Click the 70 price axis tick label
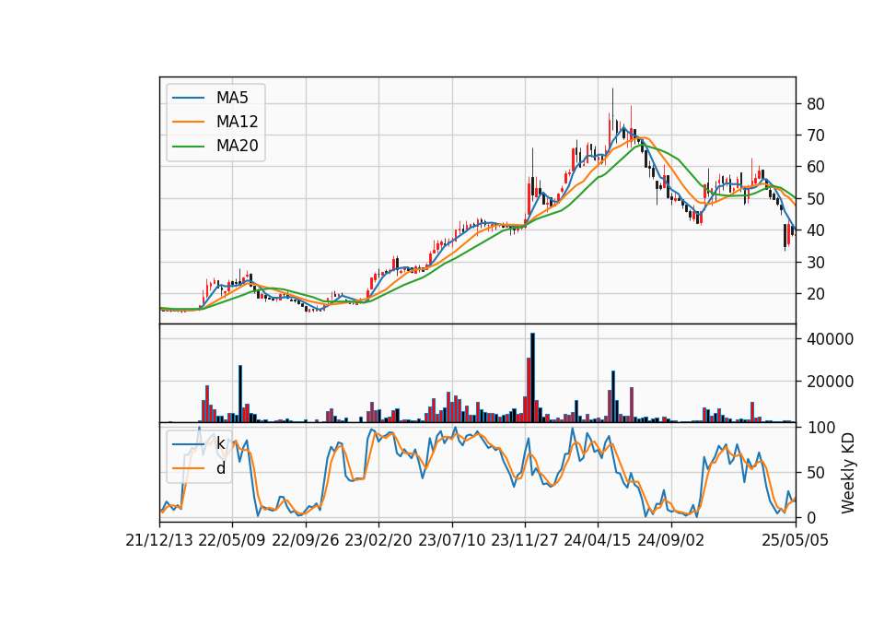 pos(815,135)
